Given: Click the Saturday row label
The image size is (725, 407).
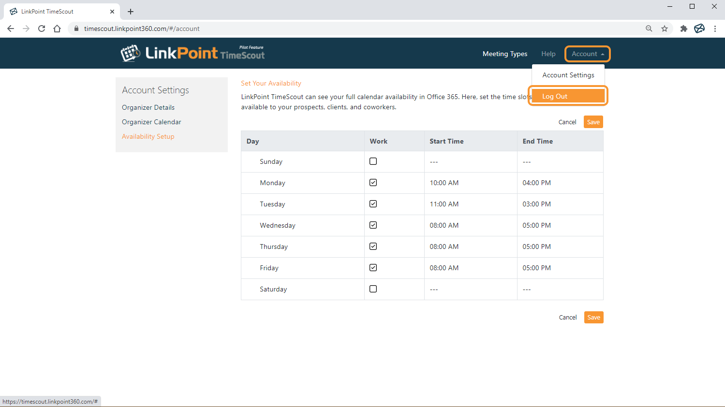Looking at the screenshot, I should (x=273, y=289).
